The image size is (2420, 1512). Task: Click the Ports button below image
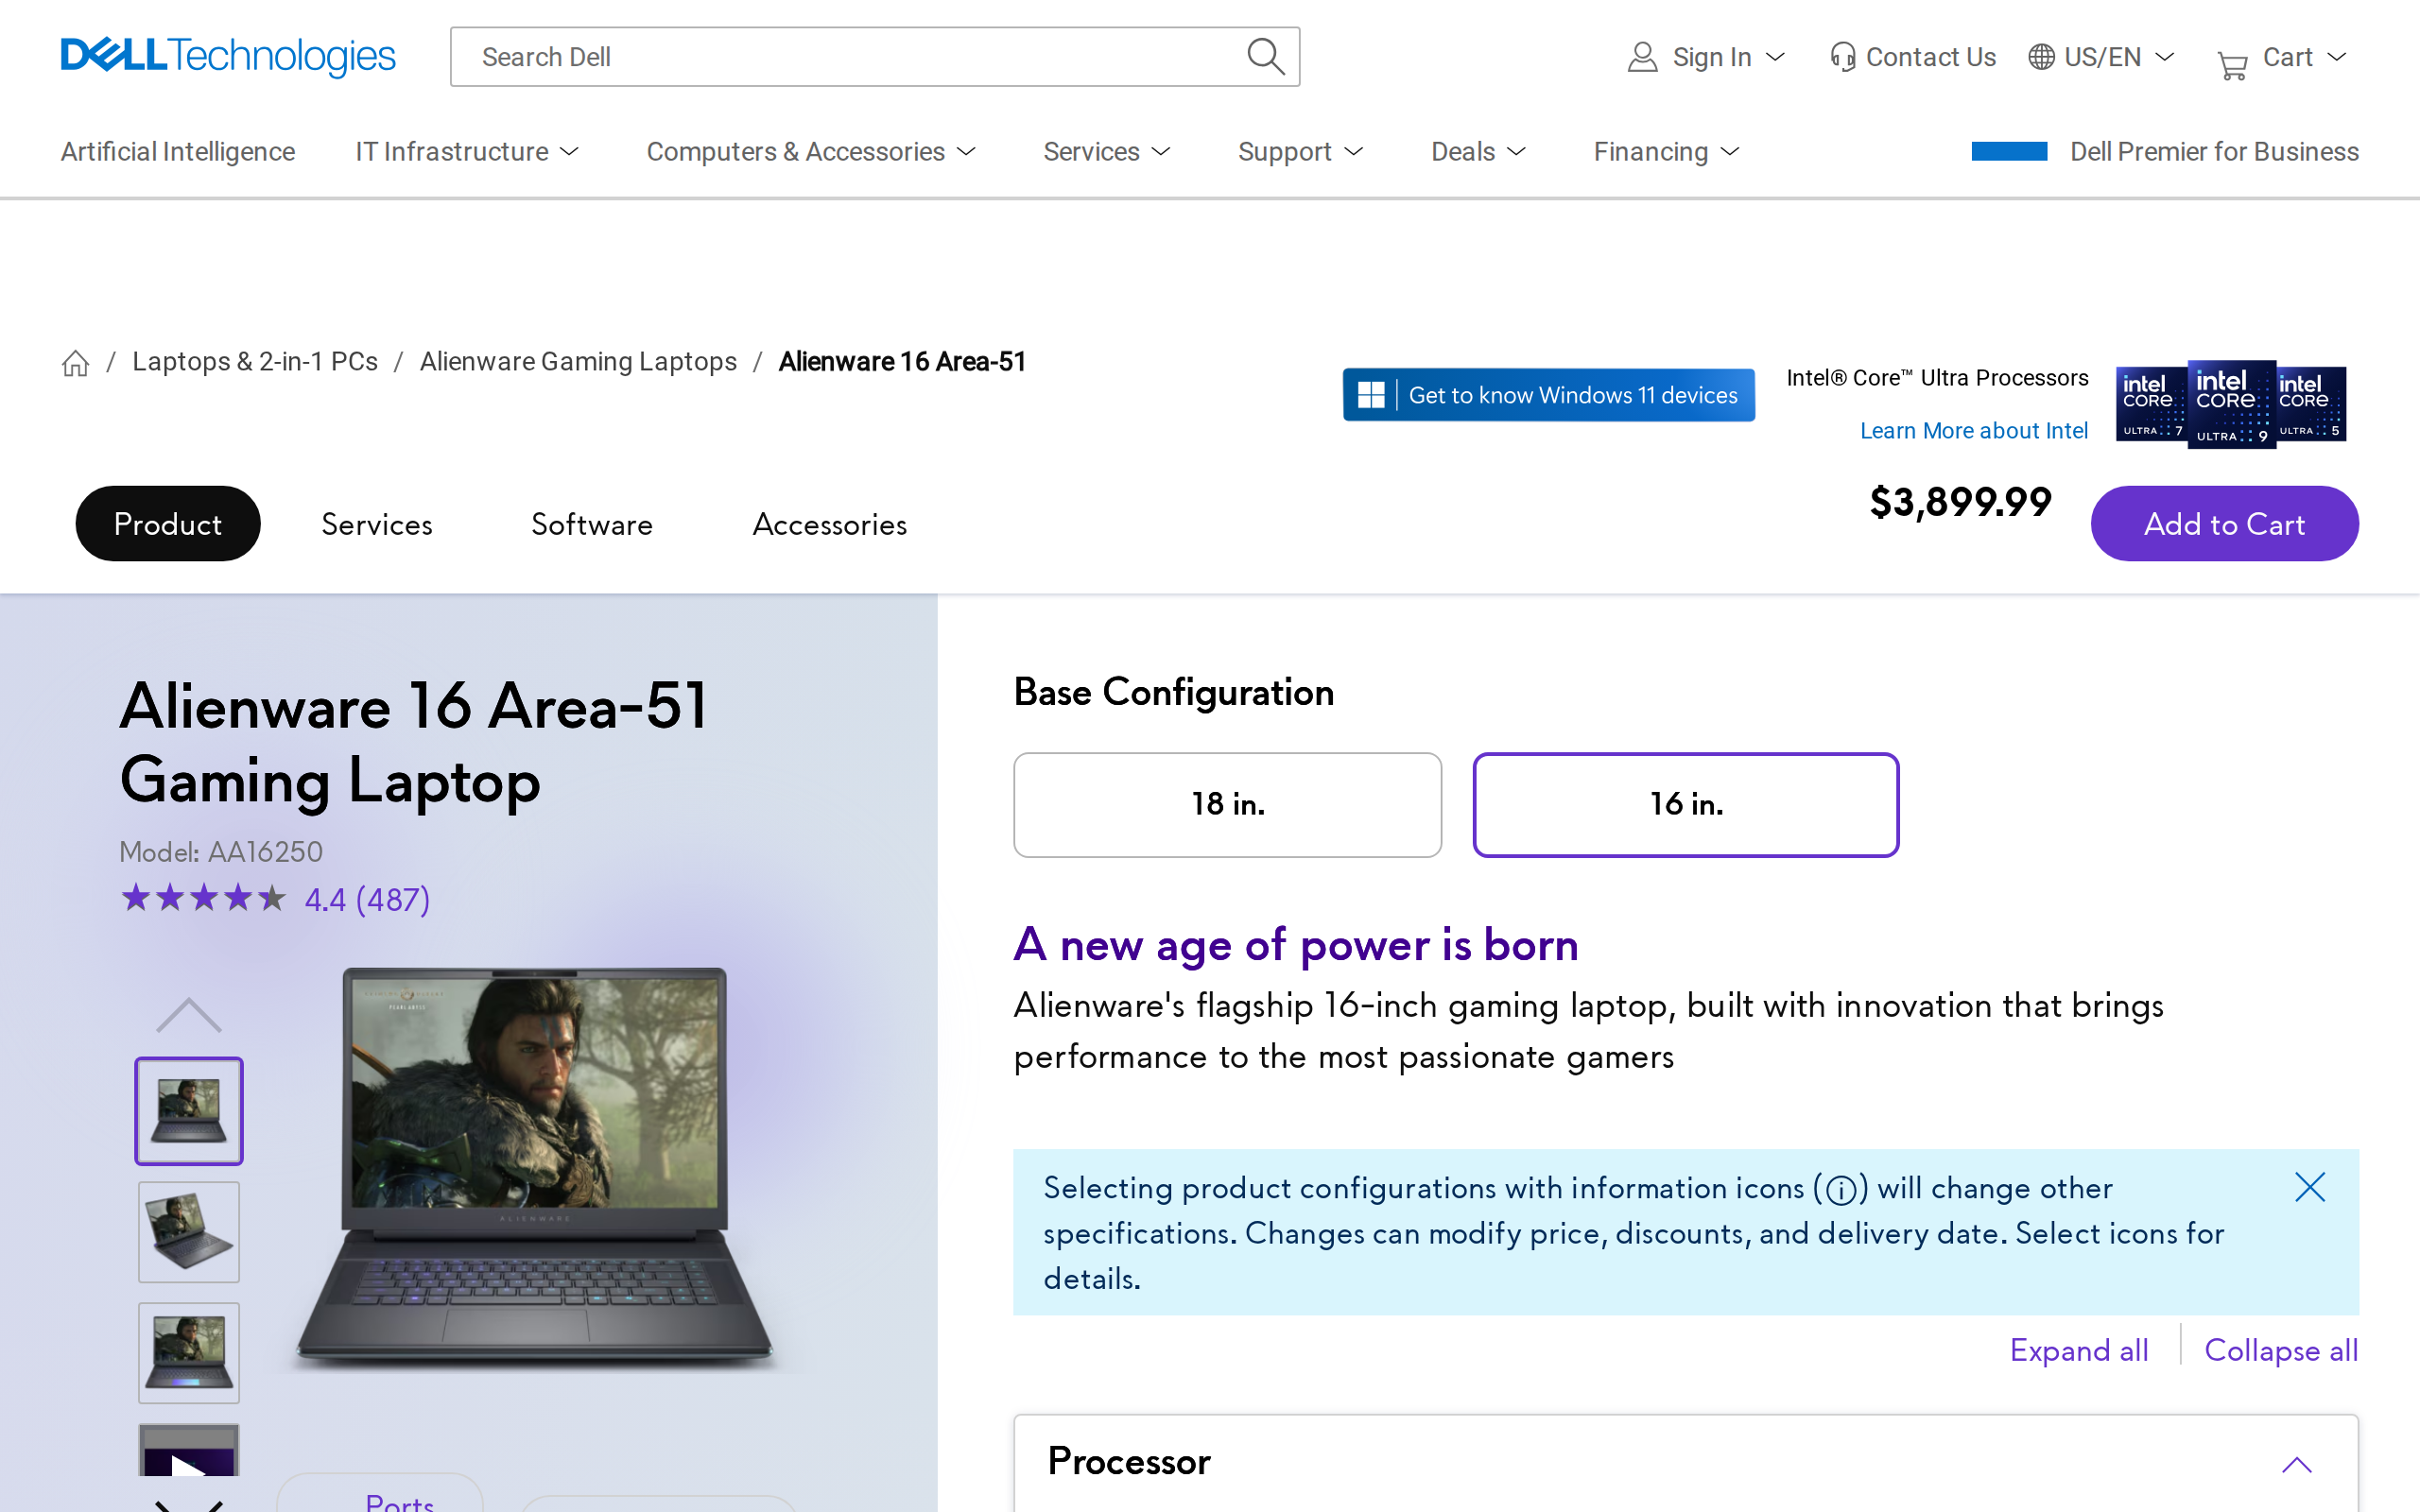(380, 1494)
